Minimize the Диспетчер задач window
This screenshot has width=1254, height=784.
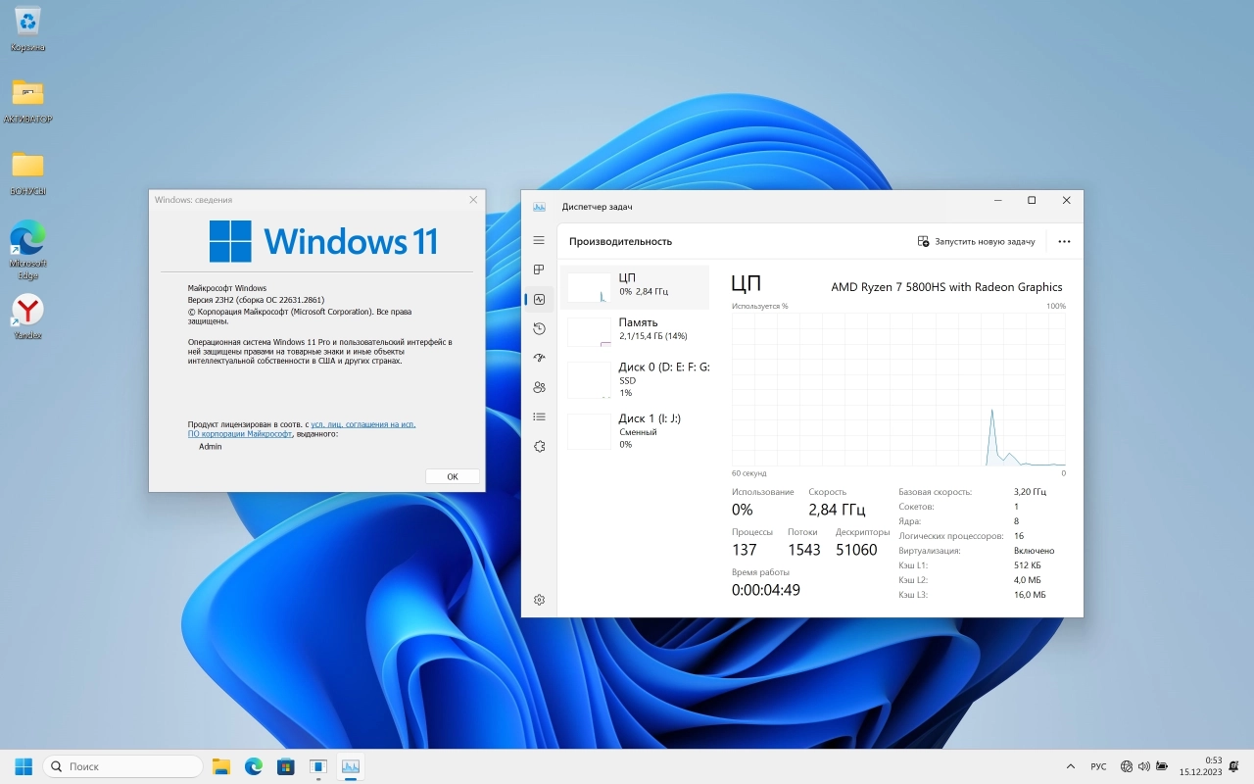pos(997,200)
